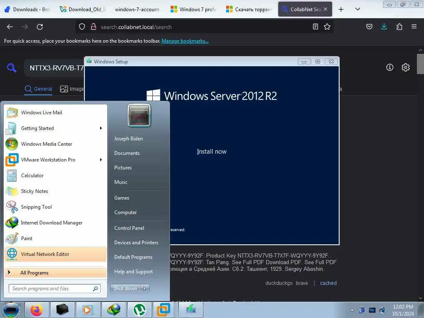Open the media player taskbar icon
The height and width of the screenshot is (318, 424).
coord(88,310)
